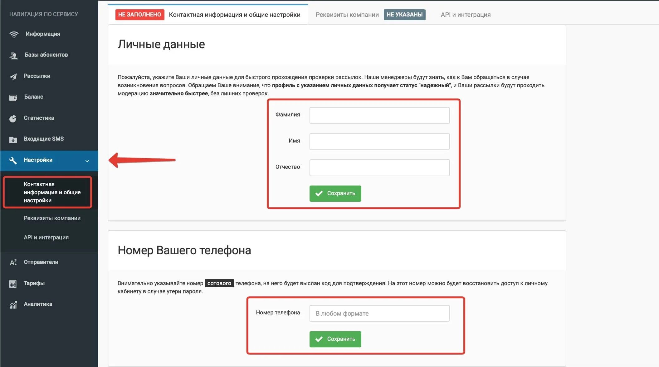659x367 pixels.
Task: Focus the Фамилия input field
Action: pos(379,115)
